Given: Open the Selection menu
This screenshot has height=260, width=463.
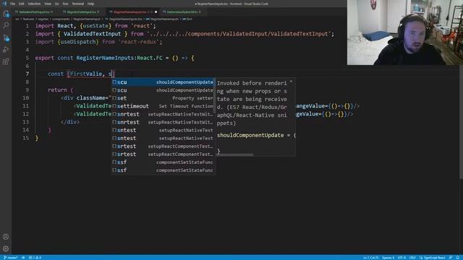Looking at the screenshot, I should (x=34, y=4).
